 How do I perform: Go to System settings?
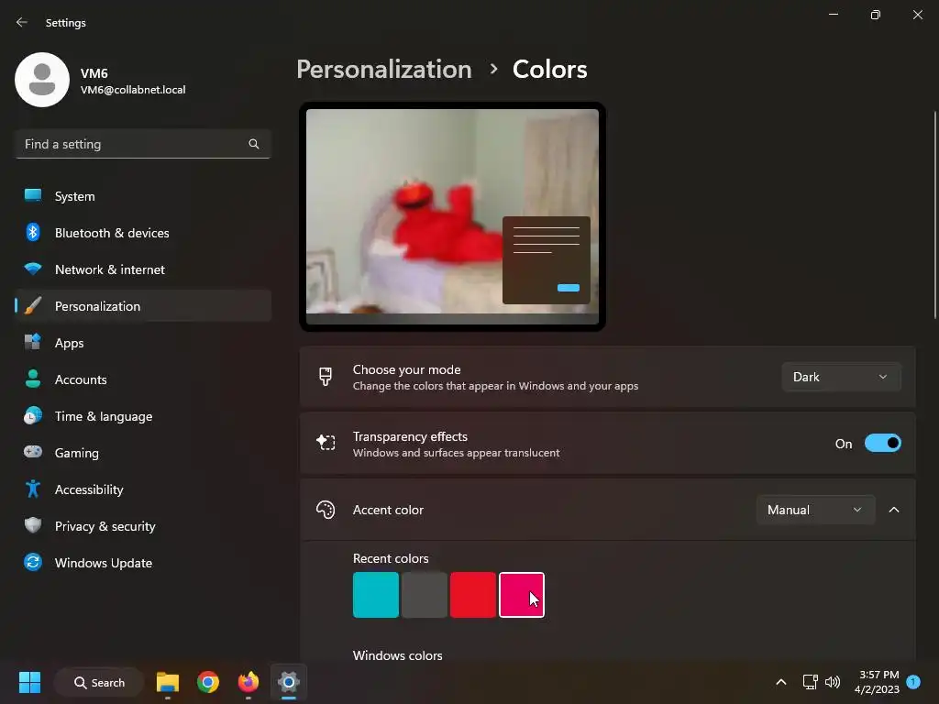tap(143, 196)
